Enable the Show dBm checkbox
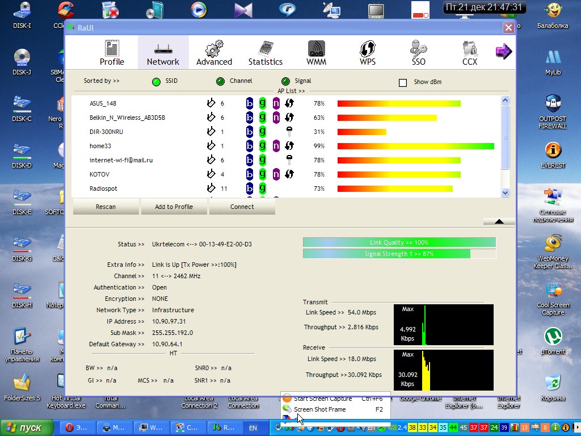 pyautogui.click(x=403, y=82)
